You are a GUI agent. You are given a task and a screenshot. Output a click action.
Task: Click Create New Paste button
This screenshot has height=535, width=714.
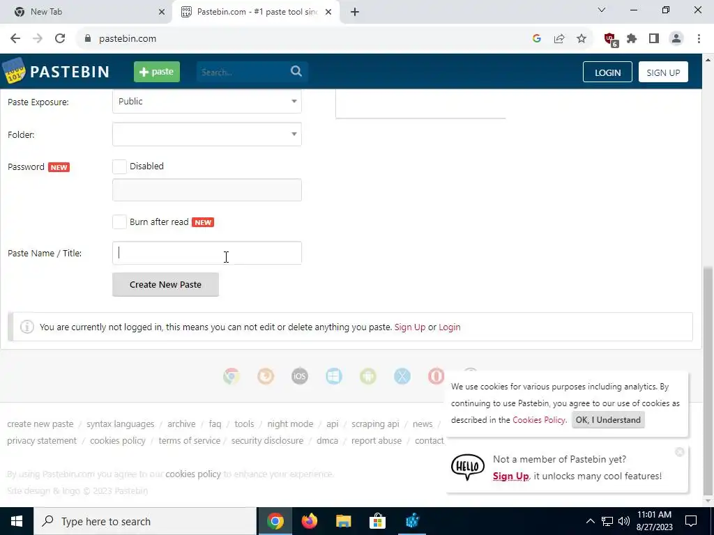coord(165,285)
